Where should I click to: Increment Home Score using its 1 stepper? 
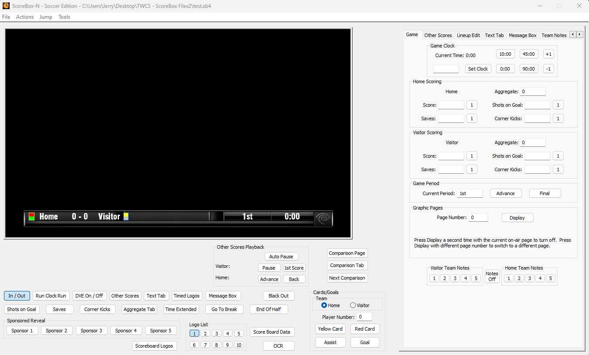click(472, 105)
